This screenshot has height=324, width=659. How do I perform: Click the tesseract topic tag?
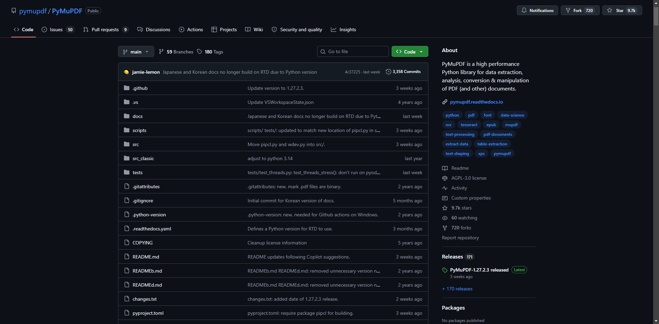[x=469, y=125]
